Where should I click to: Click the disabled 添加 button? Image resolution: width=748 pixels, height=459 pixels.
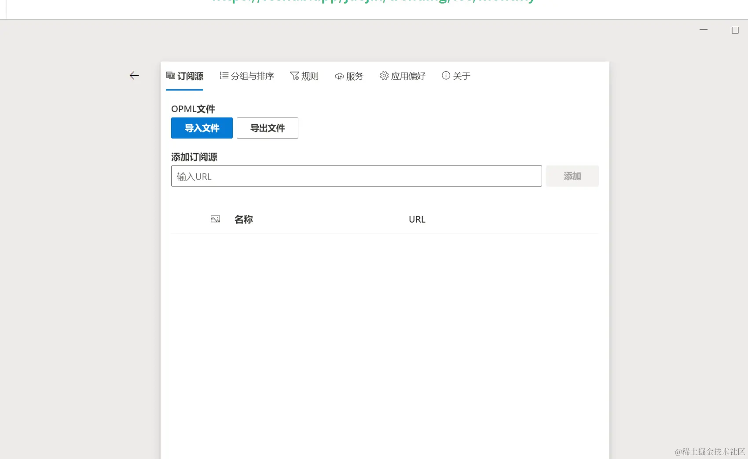572,176
